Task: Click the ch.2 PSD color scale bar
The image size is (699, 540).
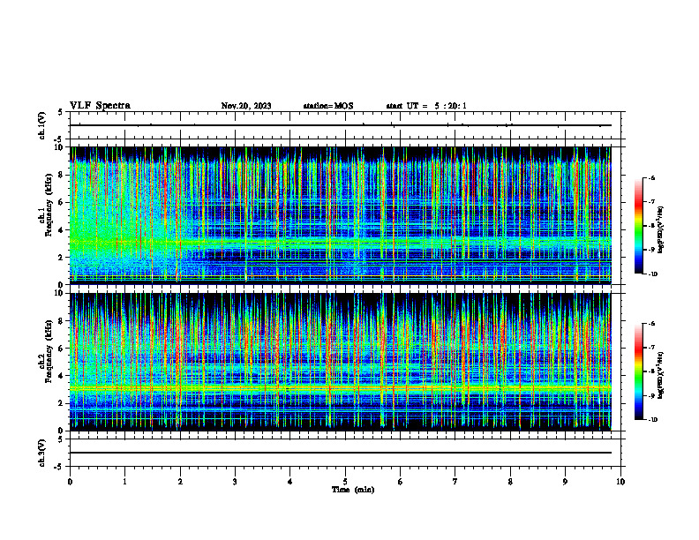Action: tap(639, 371)
